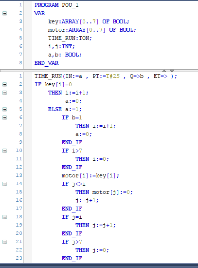Collapse the IF j=i block
The width and height of the screenshot is (198, 268).
click(4, 217)
